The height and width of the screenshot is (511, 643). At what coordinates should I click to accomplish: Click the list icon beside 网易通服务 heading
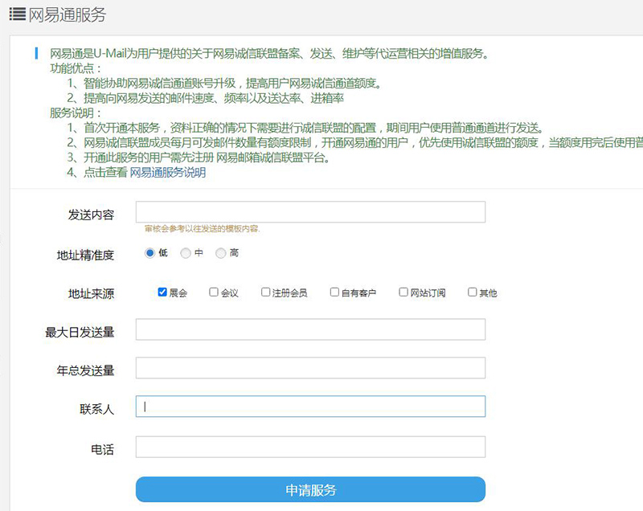tap(16, 14)
